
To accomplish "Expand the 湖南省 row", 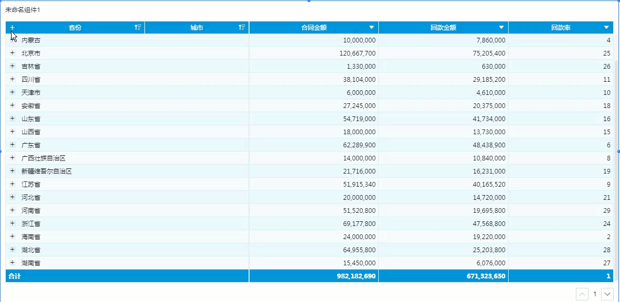I will tap(12, 263).
